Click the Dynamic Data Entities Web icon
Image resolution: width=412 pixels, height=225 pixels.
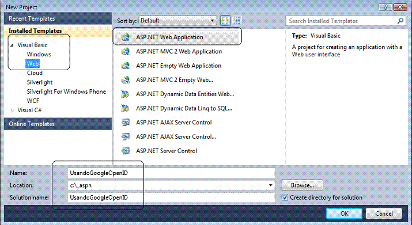click(x=126, y=94)
